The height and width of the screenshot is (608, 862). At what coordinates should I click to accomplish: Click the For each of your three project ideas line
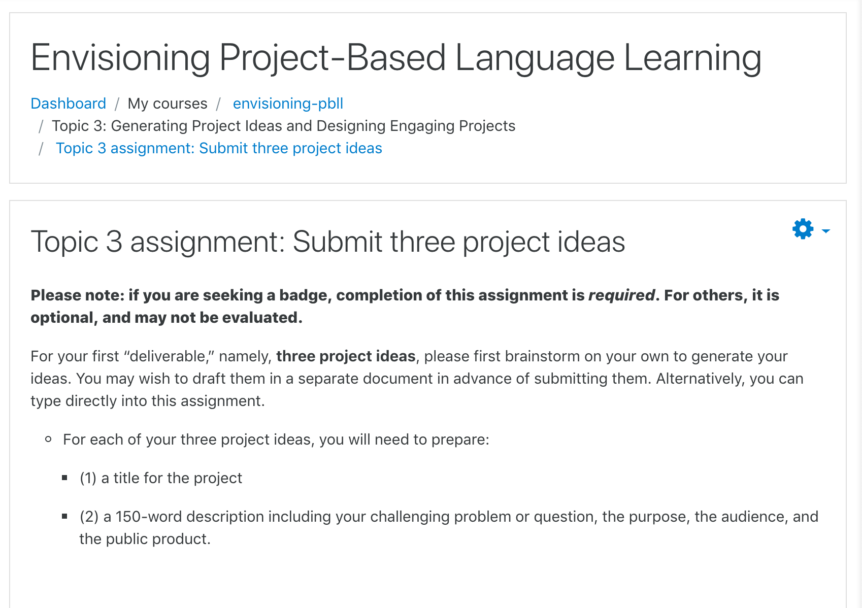[x=276, y=440]
